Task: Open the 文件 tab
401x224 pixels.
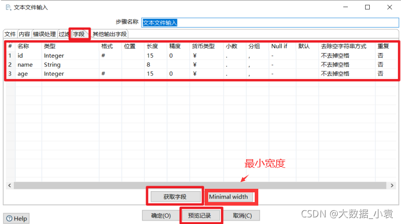Action: click(x=10, y=34)
